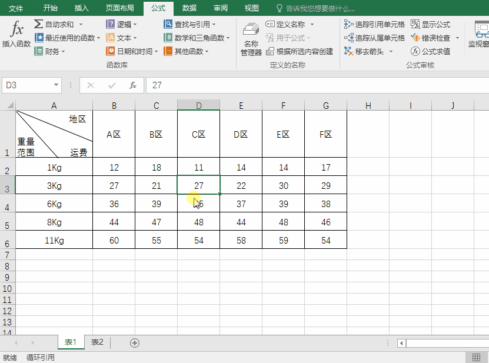Screen dimensions: 489x363
Task: Open Evaluate Formula (公式求值)
Action: [x=430, y=51]
